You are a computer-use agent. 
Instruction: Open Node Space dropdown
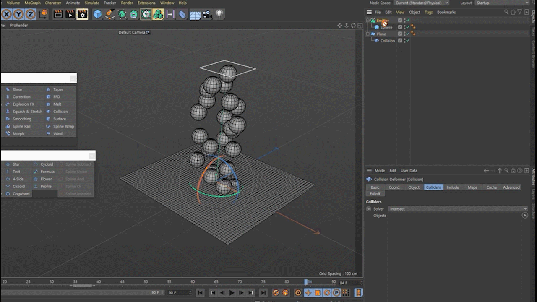click(x=422, y=3)
